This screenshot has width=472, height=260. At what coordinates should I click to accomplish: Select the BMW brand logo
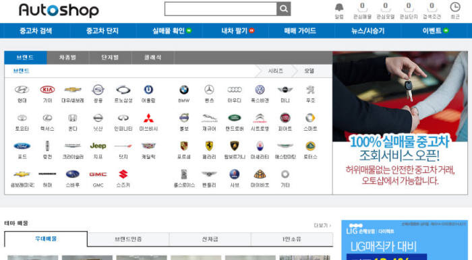(x=184, y=90)
